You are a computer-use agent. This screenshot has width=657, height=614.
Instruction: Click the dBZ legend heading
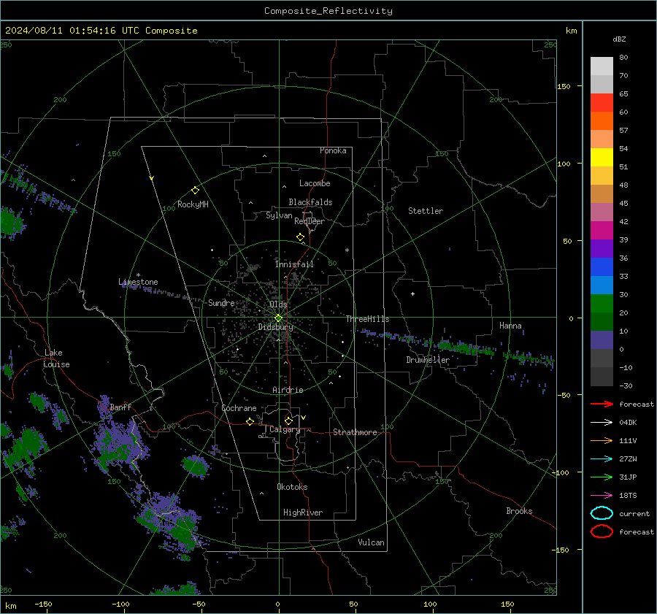coord(619,39)
